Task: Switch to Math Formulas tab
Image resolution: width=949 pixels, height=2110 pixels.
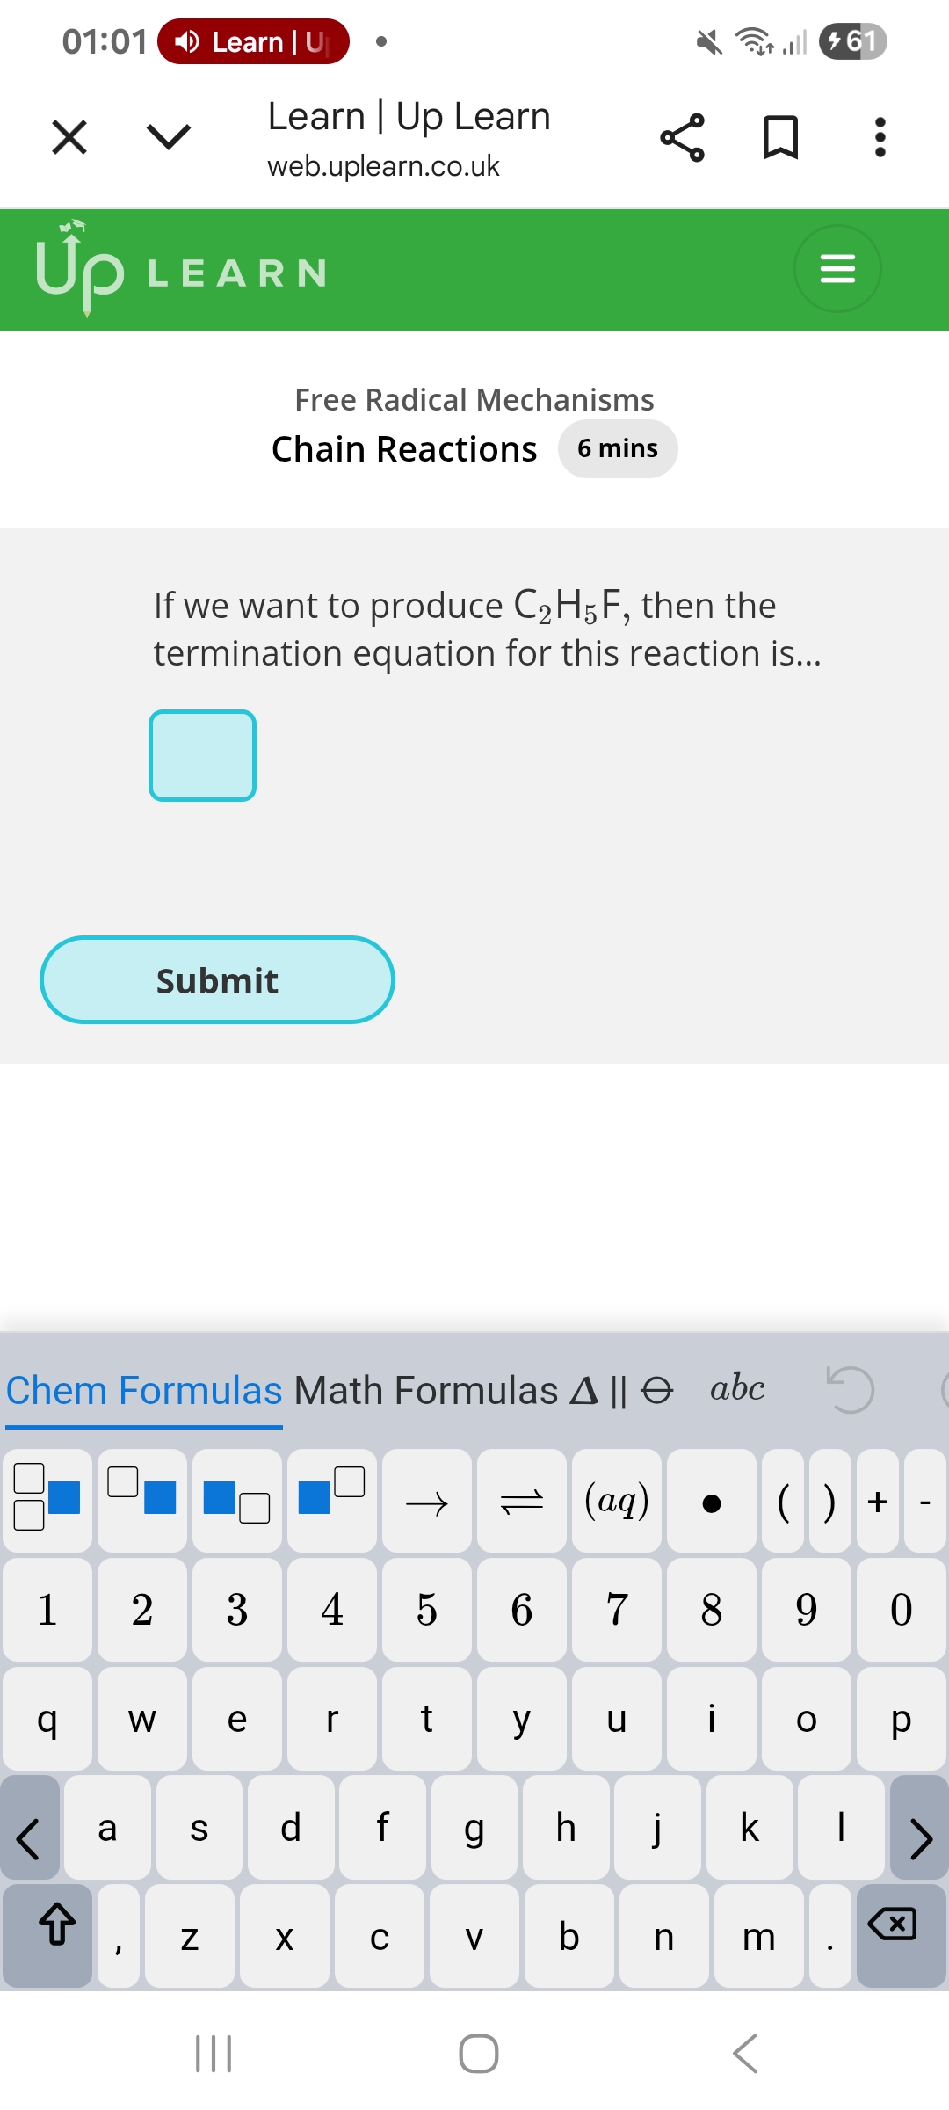Action: [x=426, y=1391]
